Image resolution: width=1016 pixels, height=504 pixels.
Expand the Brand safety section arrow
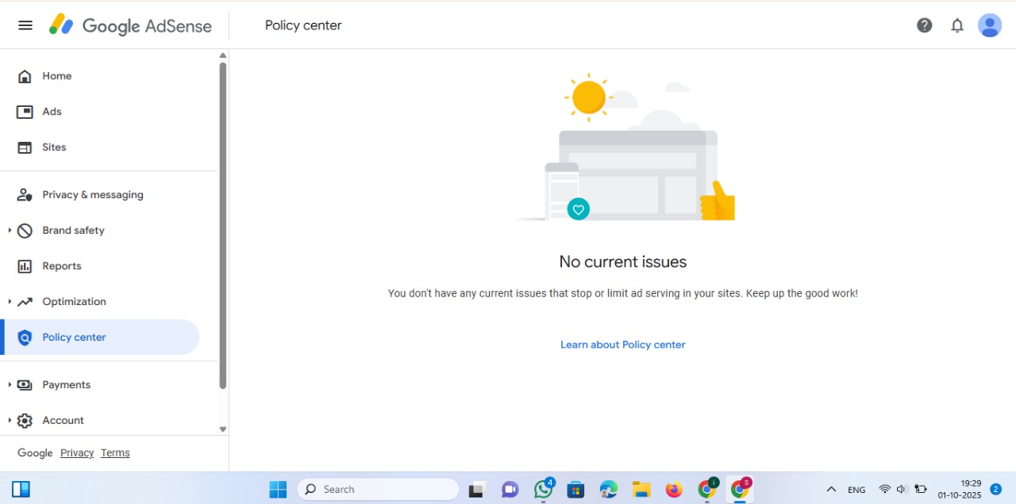pyautogui.click(x=10, y=231)
